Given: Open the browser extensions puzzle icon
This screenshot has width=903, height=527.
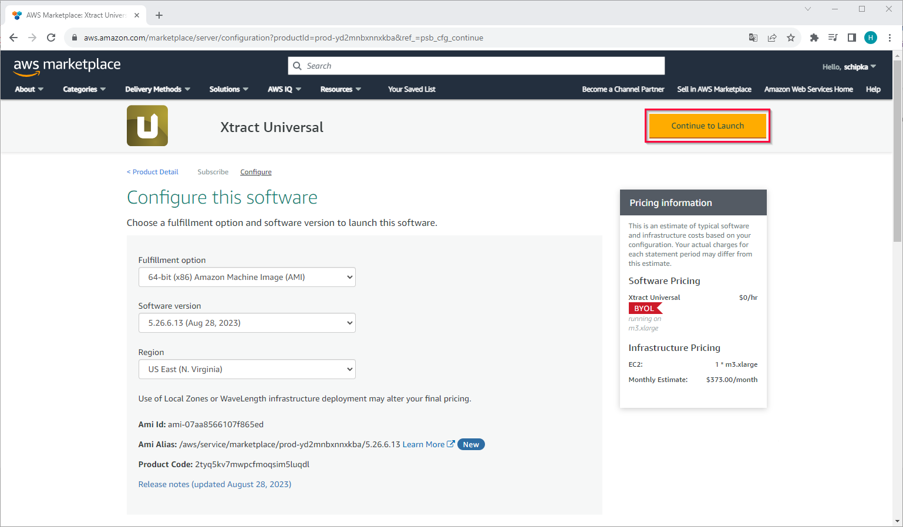Looking at the screenshot, I should tap(814, 38).
